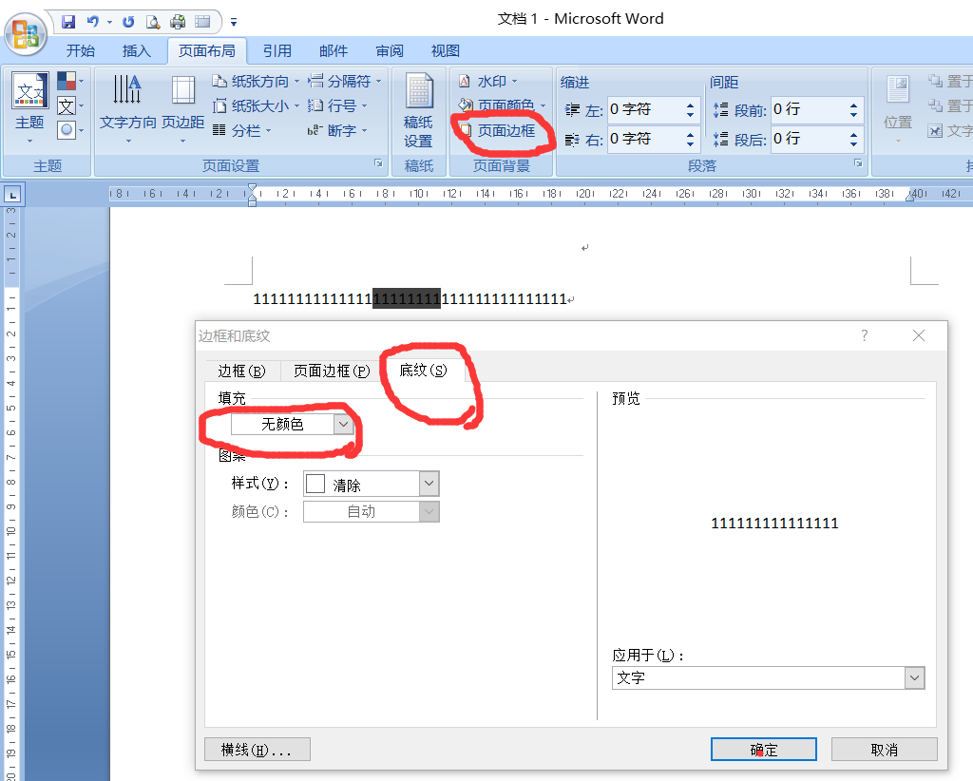Image resolution: width=973 pixels, height=781 pixels.
Task: Switch to 审阅 ribbon tab
Action: click(x=390, y=51)
